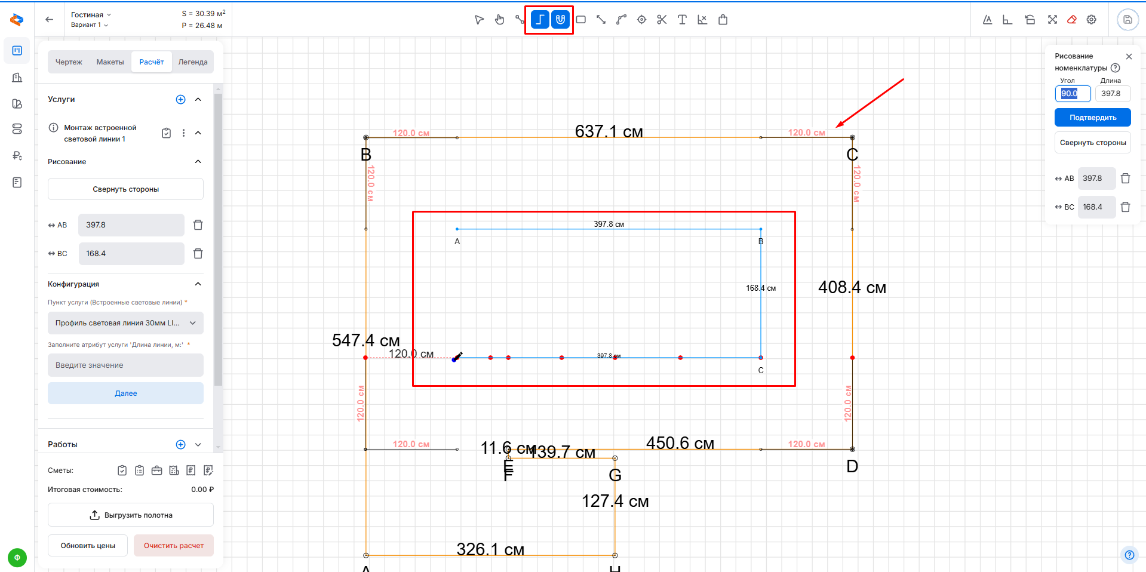1146x572 pixels.
Task: Expand the Работы section chevron
Action: tap(198, 445)
